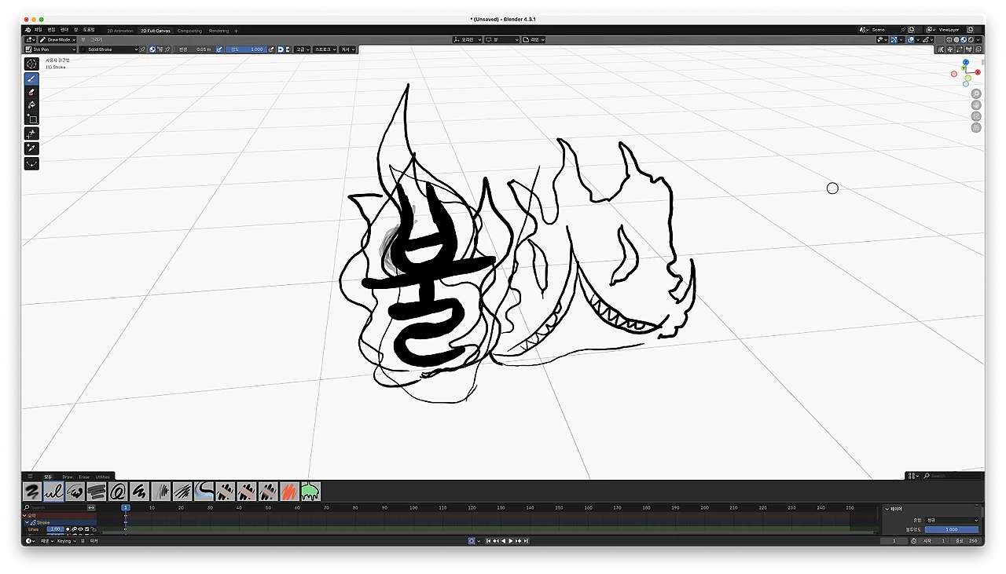Open the 파일 File menu
1006x574 pixels.
click(x=38, y=30)
